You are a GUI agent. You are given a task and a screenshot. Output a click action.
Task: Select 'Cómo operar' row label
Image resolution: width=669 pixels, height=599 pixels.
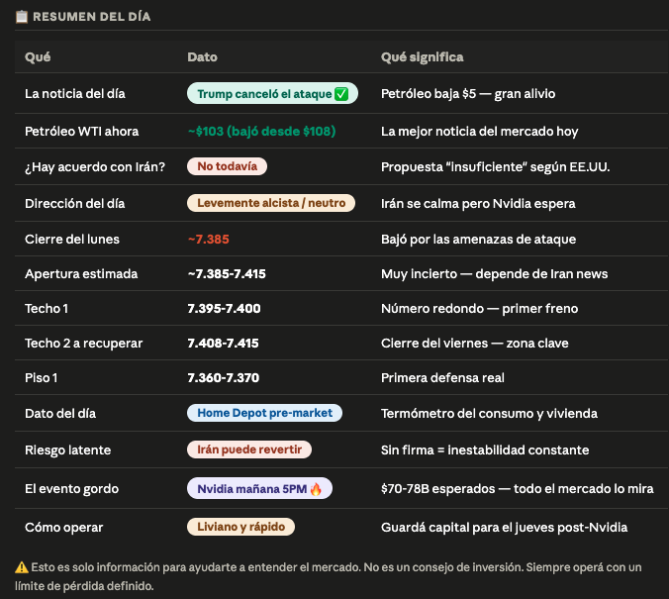pos(64,528)
